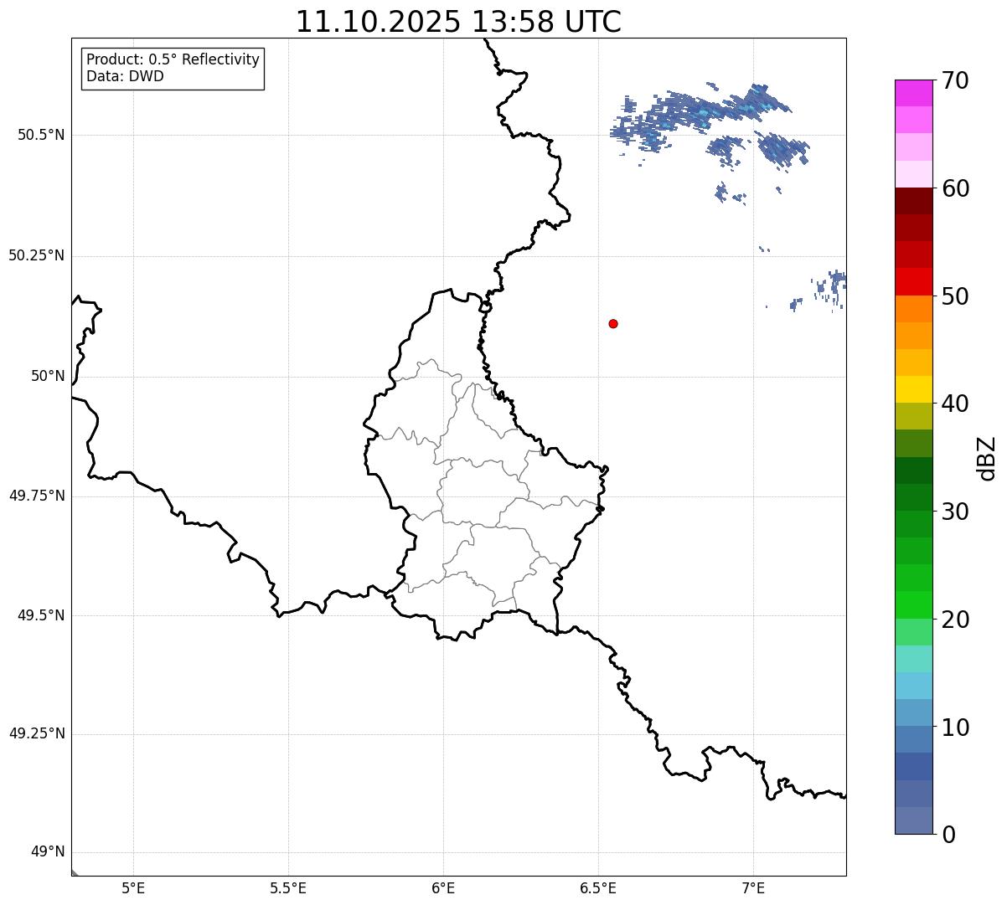Click the 50°N latitude label
The height and width of the screenshot is (905, 1007).
click(x=48, y=376)
